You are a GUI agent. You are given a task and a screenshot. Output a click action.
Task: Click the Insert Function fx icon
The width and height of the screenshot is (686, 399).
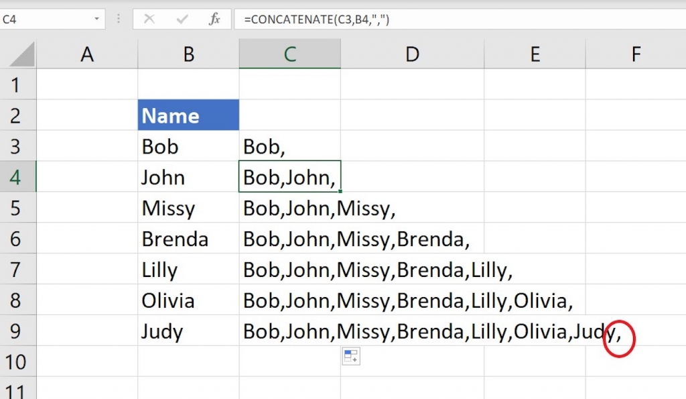coord(214,19)
